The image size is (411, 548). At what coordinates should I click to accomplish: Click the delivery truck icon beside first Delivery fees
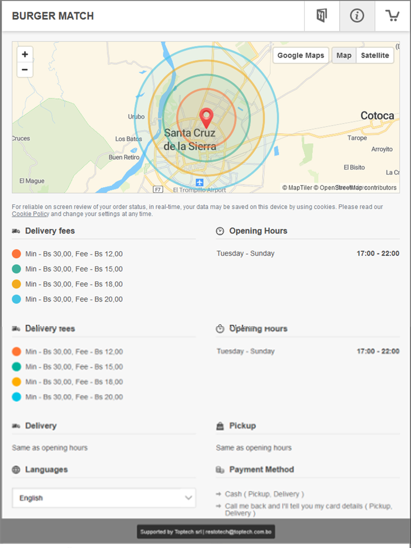point(16,231)
